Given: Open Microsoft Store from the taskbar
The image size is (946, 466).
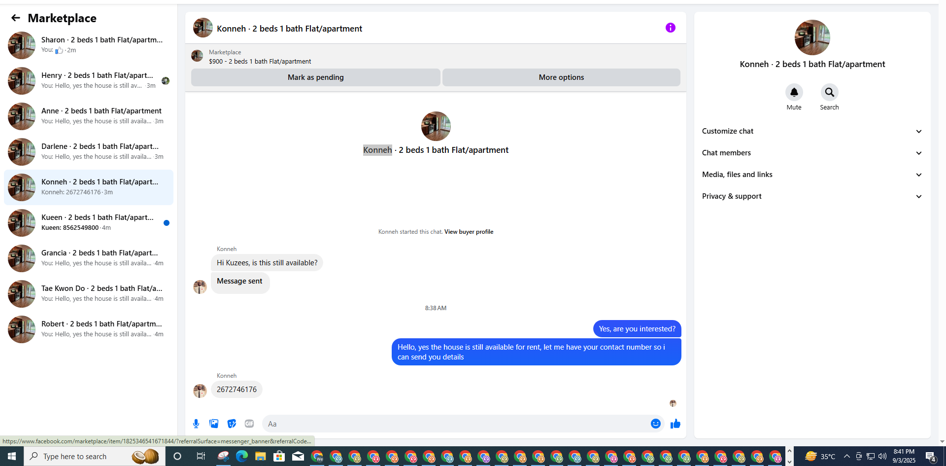Looking at the screenshot, I should [x=279, y=456].
